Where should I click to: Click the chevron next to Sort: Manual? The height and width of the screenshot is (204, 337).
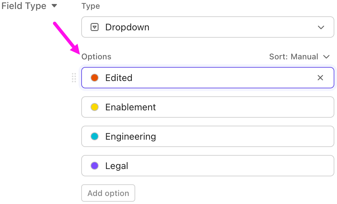coord(326,57)
